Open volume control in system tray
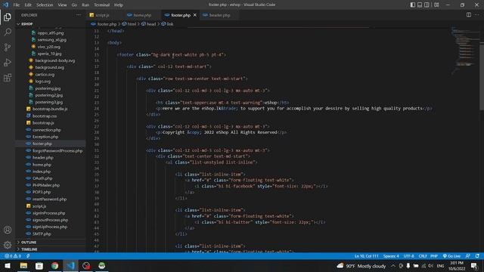Viewport: 484px width, 272px height. pos(431,266)
